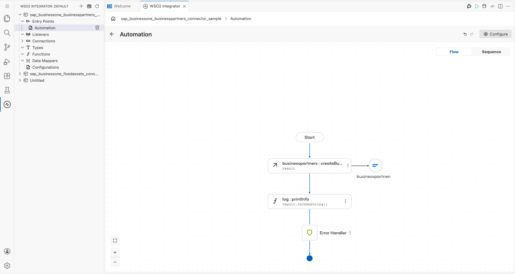Open options menu for the createBu node
Screen dimensions: 515x274
coord(348,166)
